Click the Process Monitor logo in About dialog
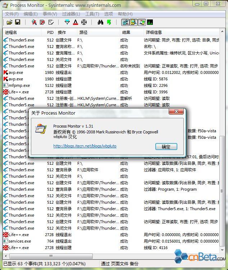 41,129
